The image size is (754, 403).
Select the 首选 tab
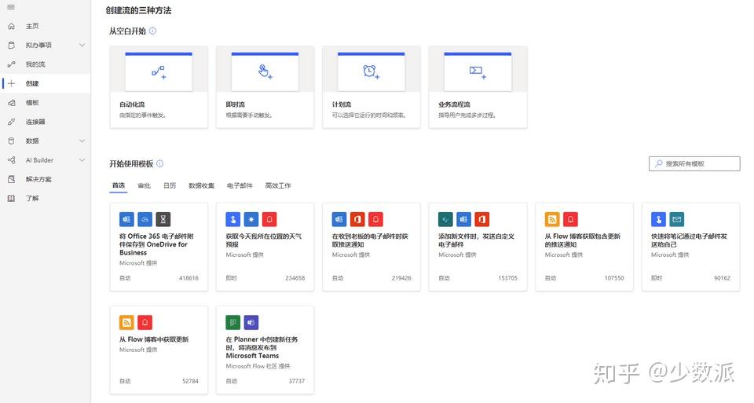click(x=119, y=185)
